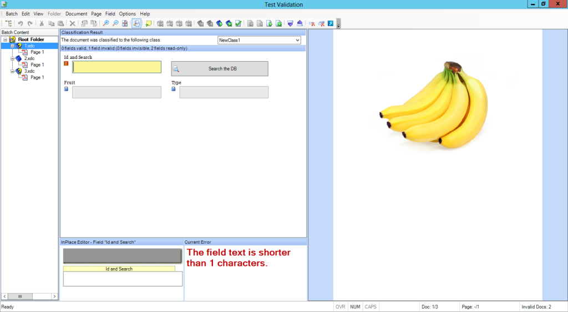This screenshot has width=568, height=312.
Task: Collapse the Root Folder tree node
Action: [5, 39]
